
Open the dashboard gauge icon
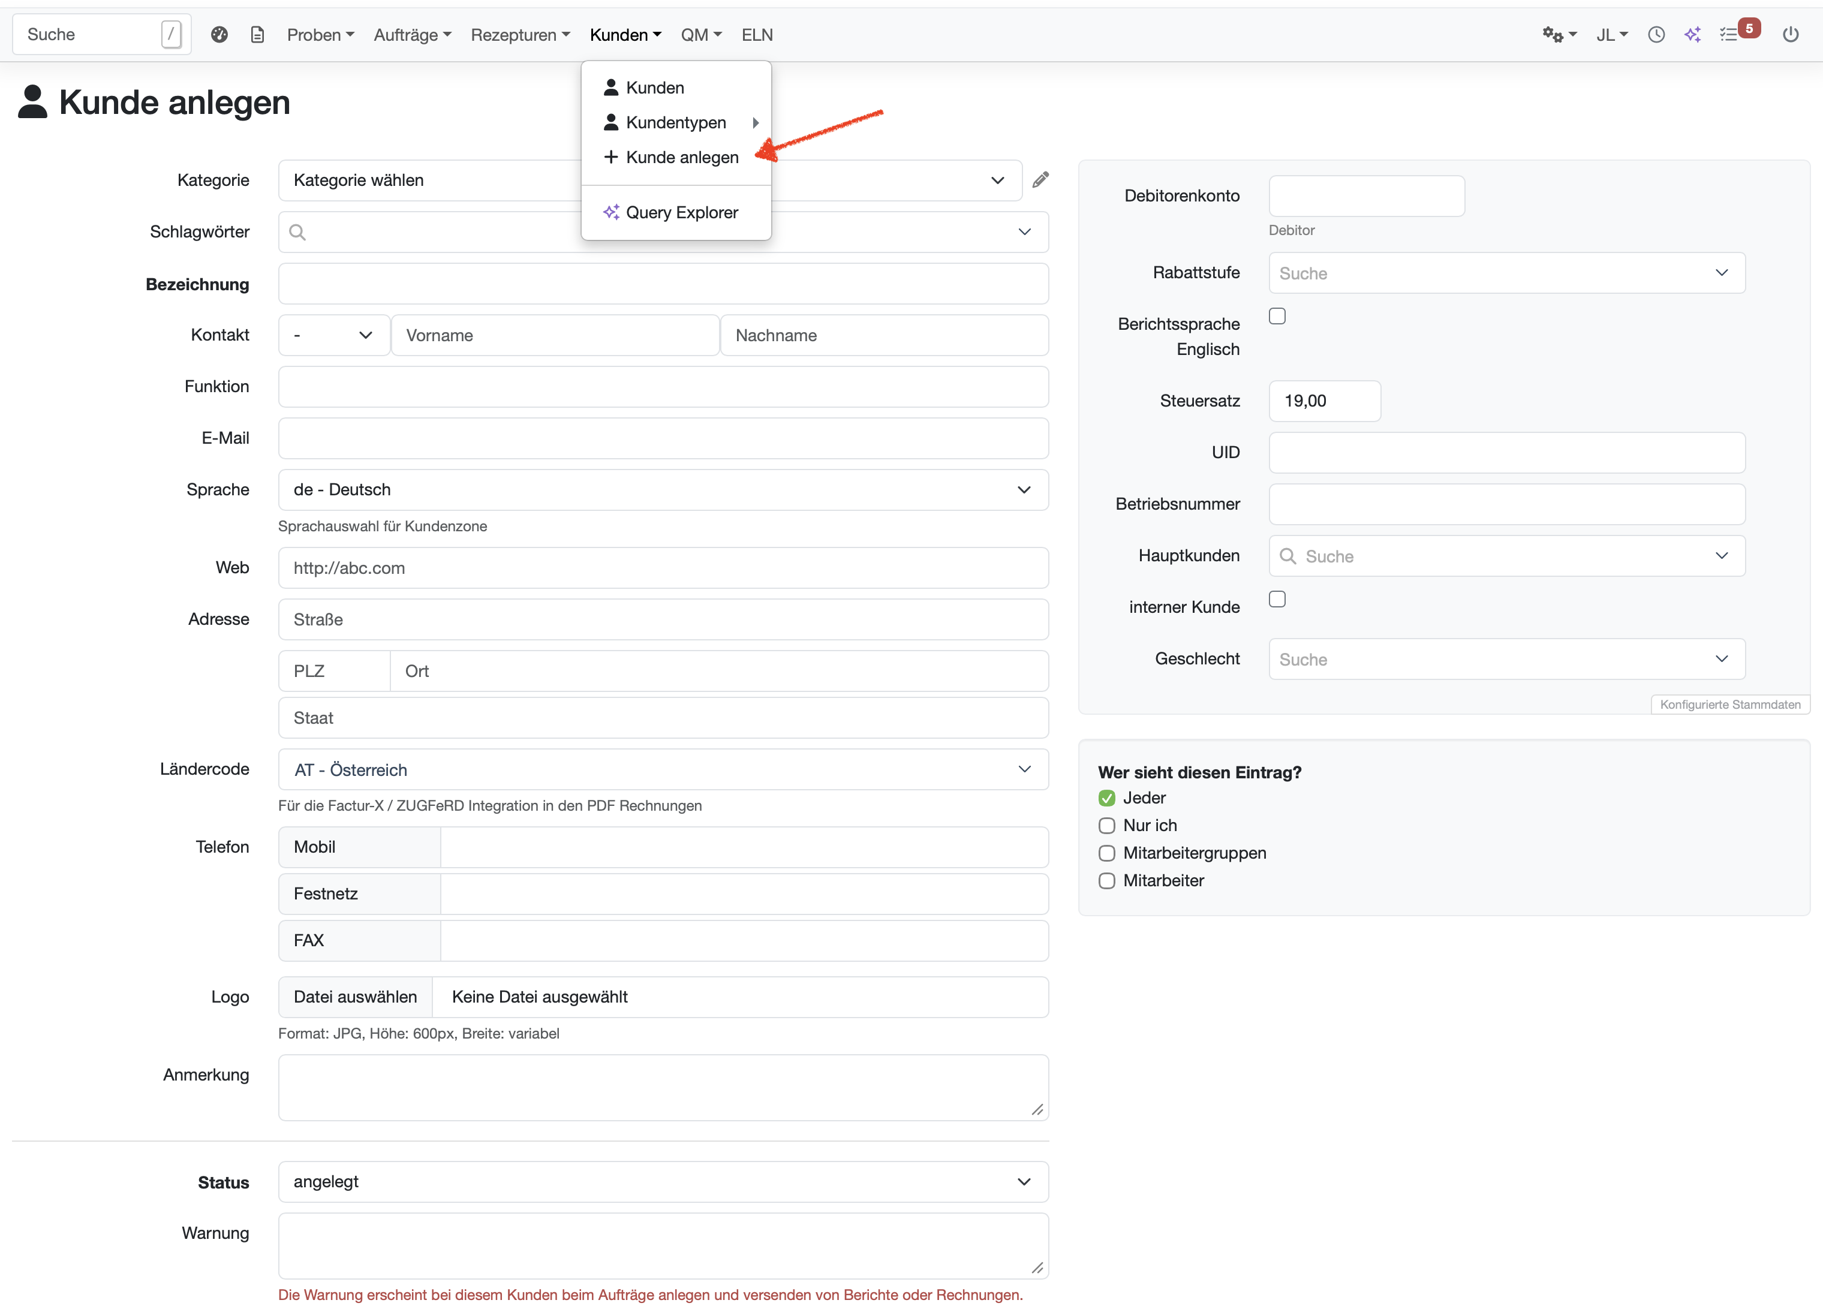[219, 35]
